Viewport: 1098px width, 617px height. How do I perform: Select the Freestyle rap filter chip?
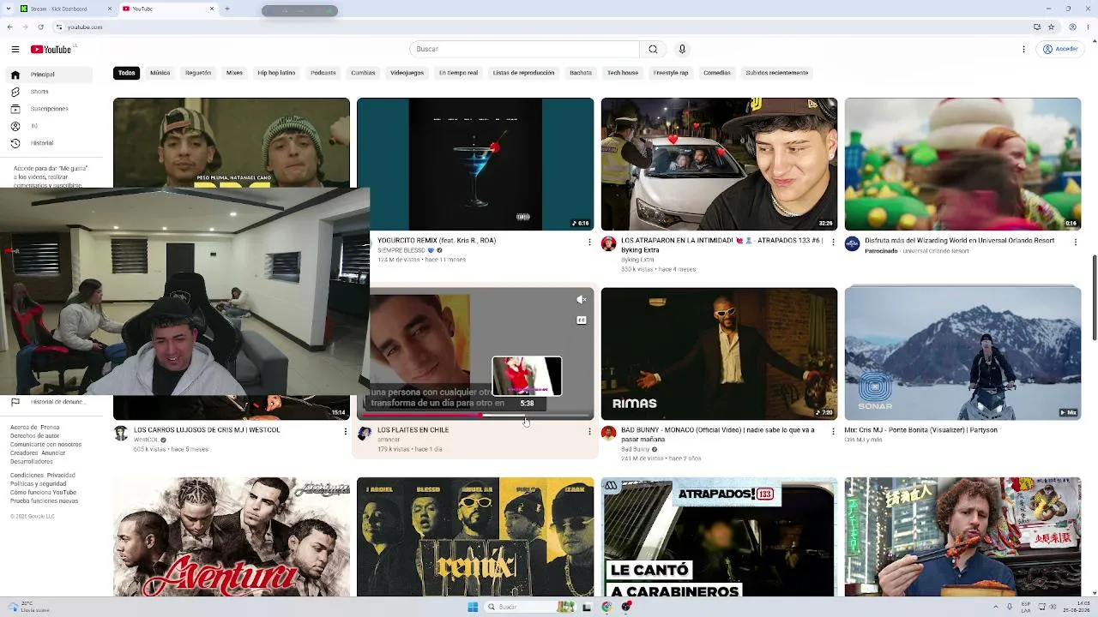(x=671, y=73)
